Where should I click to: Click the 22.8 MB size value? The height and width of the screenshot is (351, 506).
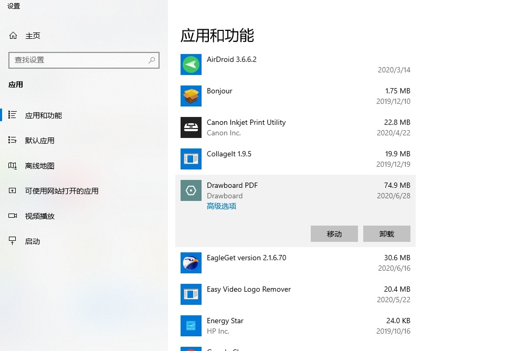pos(397,123)
